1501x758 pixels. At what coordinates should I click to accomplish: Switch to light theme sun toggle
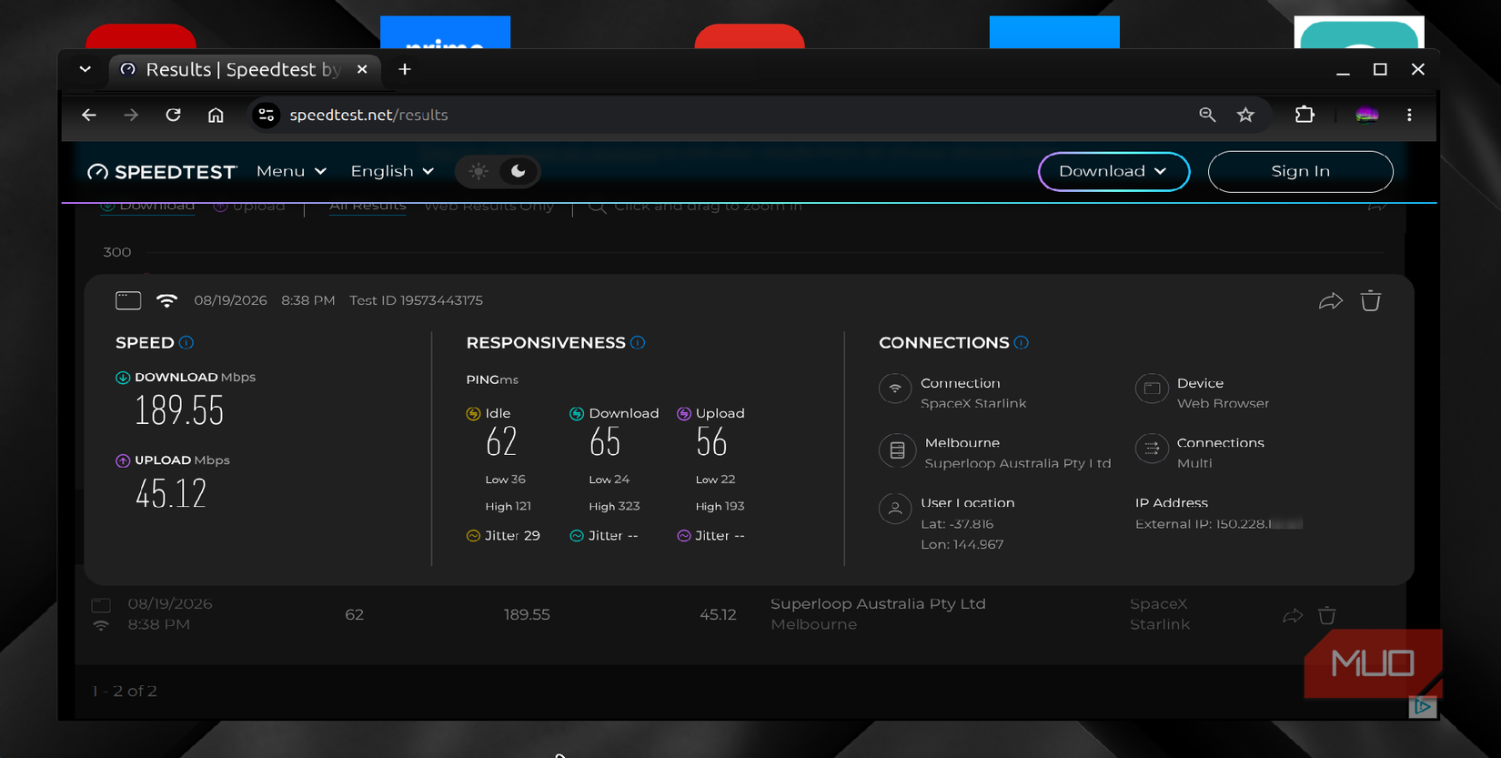tap(479, 171)
